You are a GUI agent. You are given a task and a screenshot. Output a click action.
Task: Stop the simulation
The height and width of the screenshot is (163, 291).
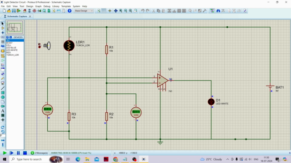click(25, 153)
